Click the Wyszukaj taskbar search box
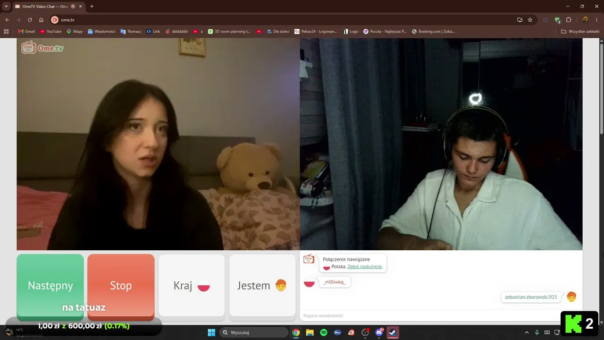The width and height of the screenshot is (604, 340). coord(254,332)
